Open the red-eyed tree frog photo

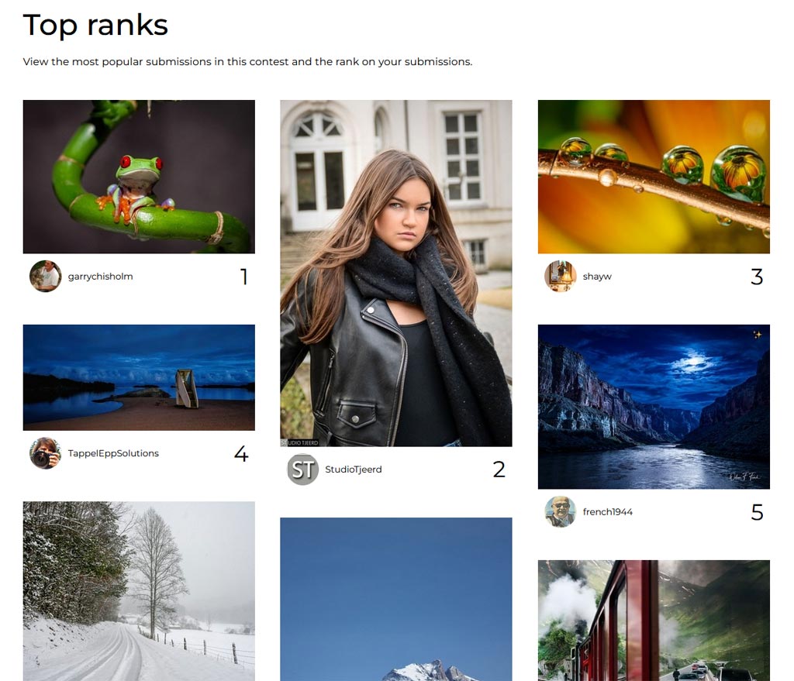click(139, 177)
